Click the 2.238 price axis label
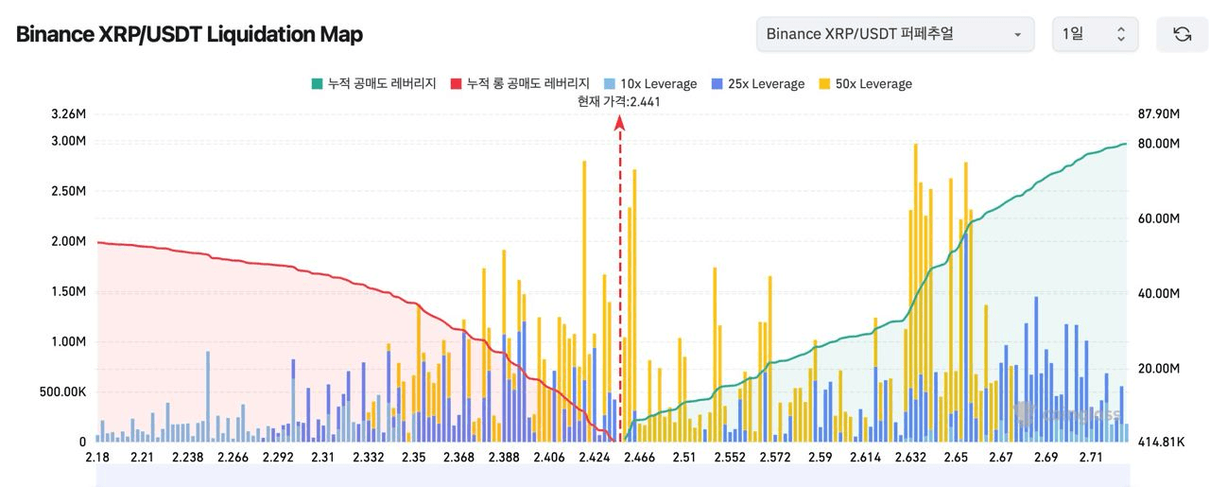1210x487 pixels. point(187,458)
